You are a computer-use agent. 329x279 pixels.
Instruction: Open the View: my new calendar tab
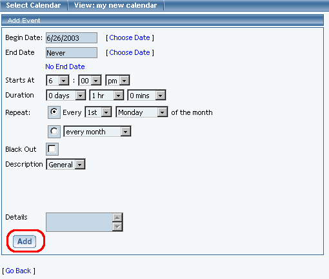coord(115,5)
